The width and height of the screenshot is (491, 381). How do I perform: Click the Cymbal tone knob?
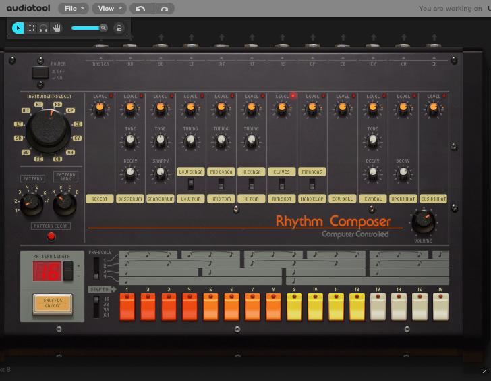(372, 141)
